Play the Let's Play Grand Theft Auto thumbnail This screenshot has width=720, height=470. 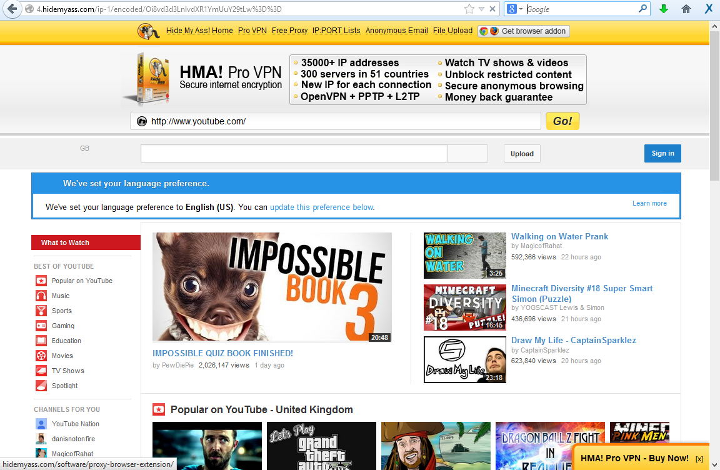point(321,446)
